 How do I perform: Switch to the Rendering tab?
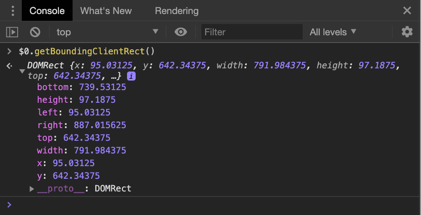tap(176, 11)
